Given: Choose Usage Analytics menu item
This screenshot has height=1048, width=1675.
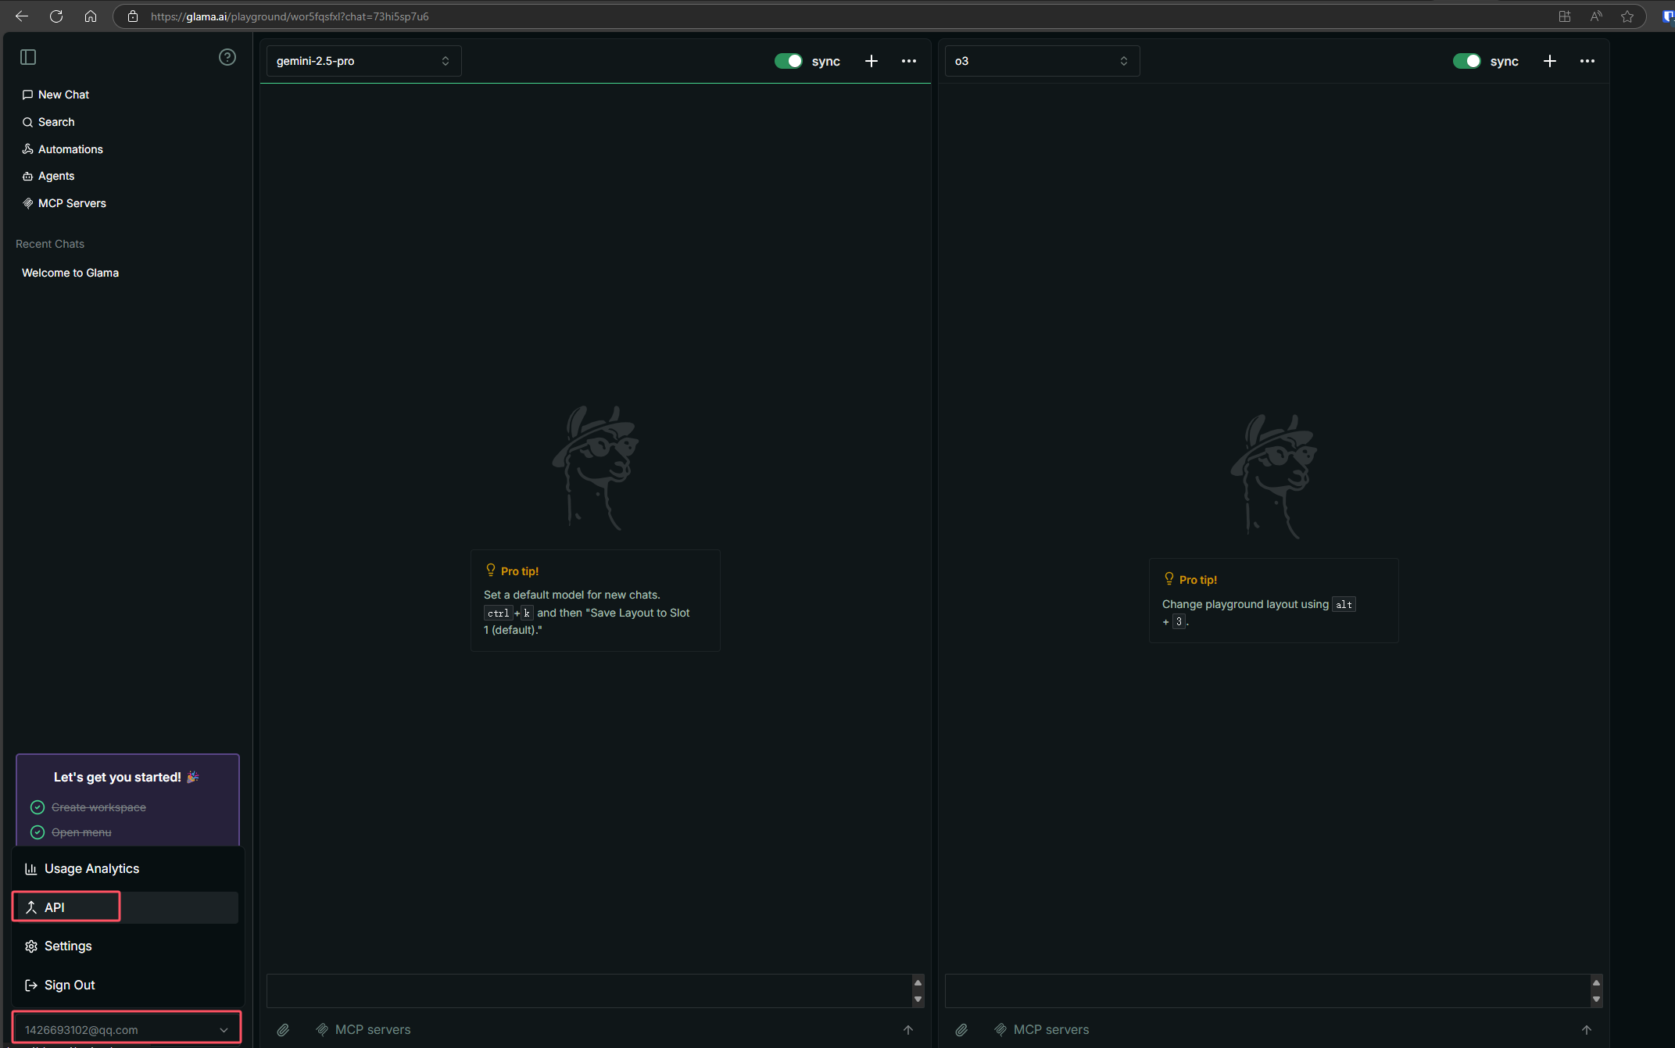Looking at the screenshot, I should coord(91,868).
